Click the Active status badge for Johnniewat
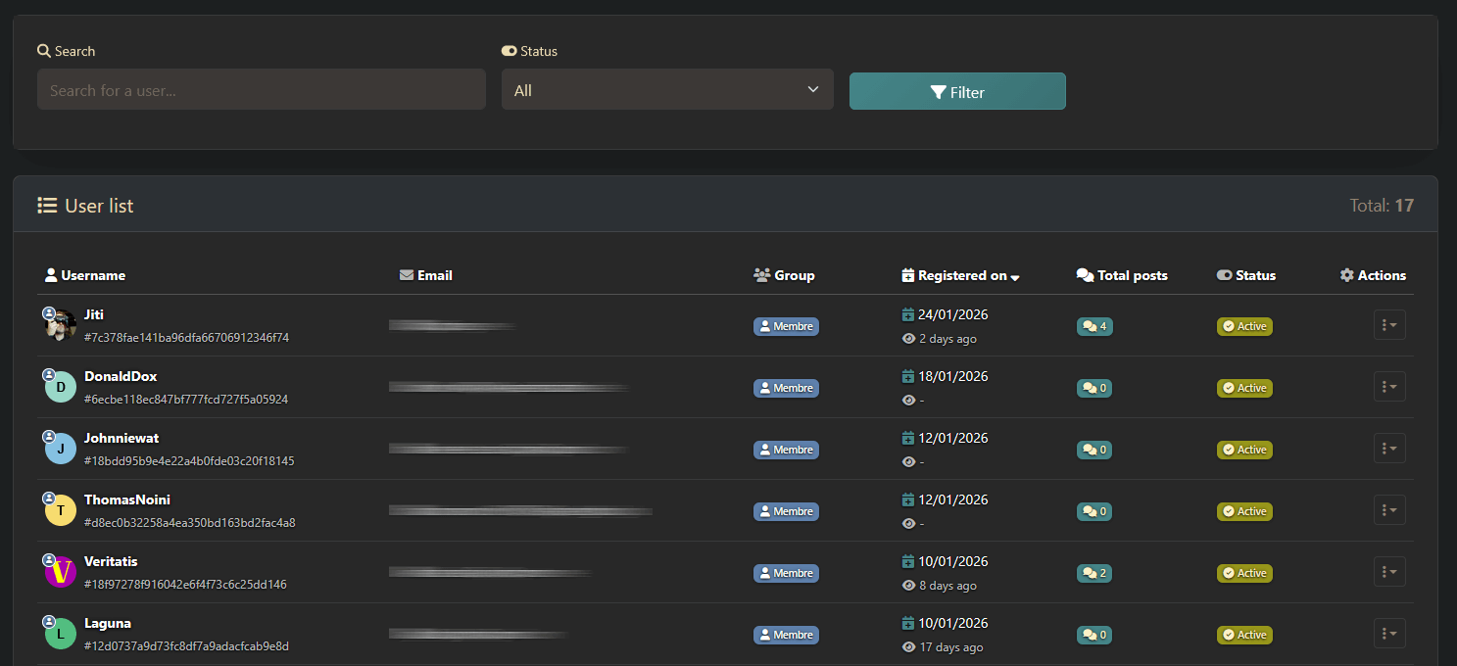The image size is (1457, 666). click(1244, 450)
